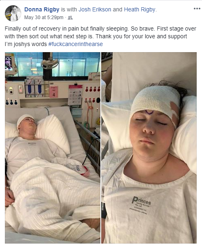Open right close-up photo with head bandage

[x=149, y=148]
